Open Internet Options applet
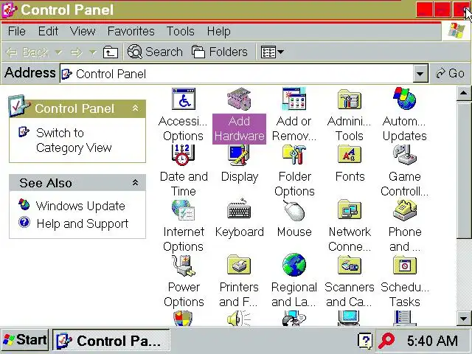 [184, 226]
